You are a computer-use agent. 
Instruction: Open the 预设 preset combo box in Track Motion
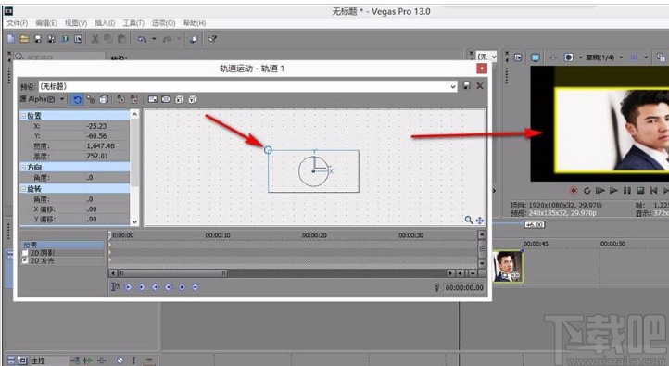[248, 86]
